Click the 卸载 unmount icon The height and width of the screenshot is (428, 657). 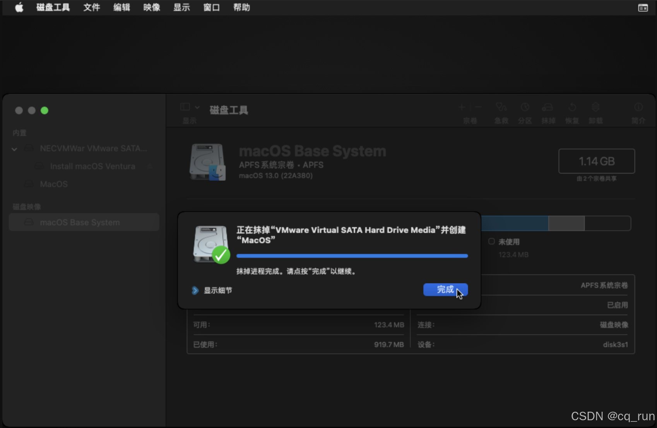(x=595, y=107)
